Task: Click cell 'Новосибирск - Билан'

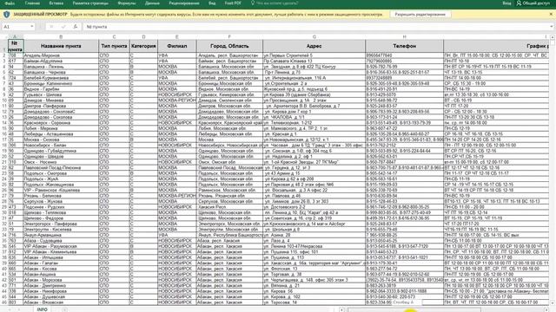Action: click(x=61, y=145)
